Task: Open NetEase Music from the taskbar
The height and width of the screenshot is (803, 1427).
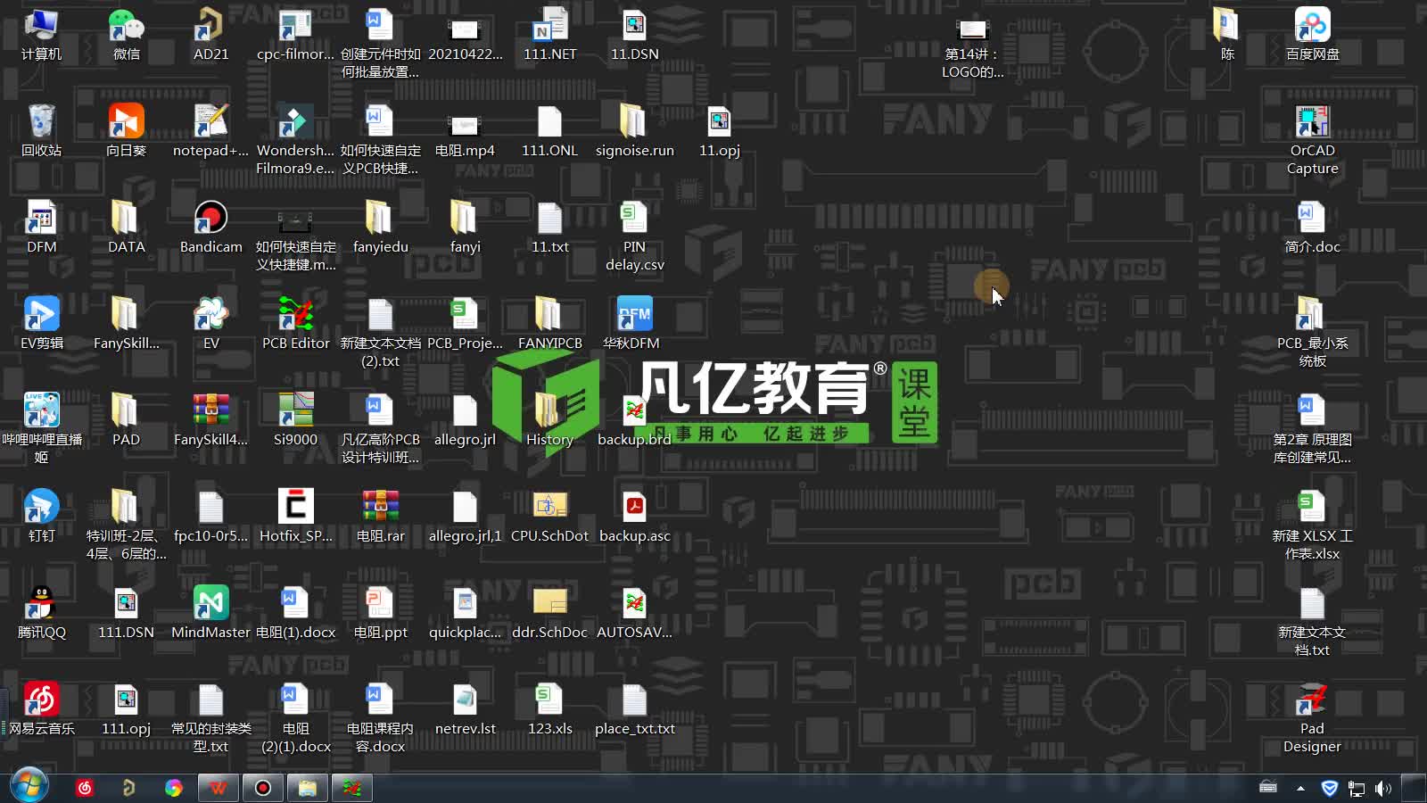Action: 85,788
